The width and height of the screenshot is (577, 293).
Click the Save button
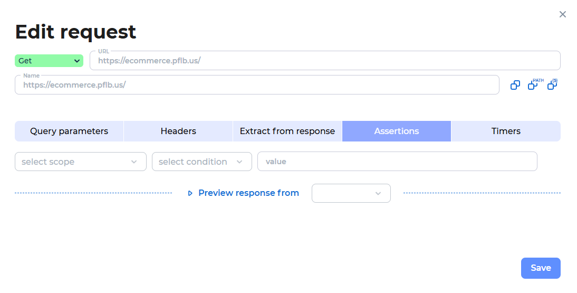[x=541, y=268]
